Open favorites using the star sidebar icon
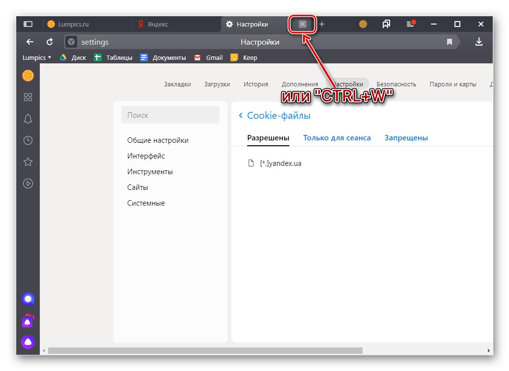The image size is (509, 371). tap(28, 162)
